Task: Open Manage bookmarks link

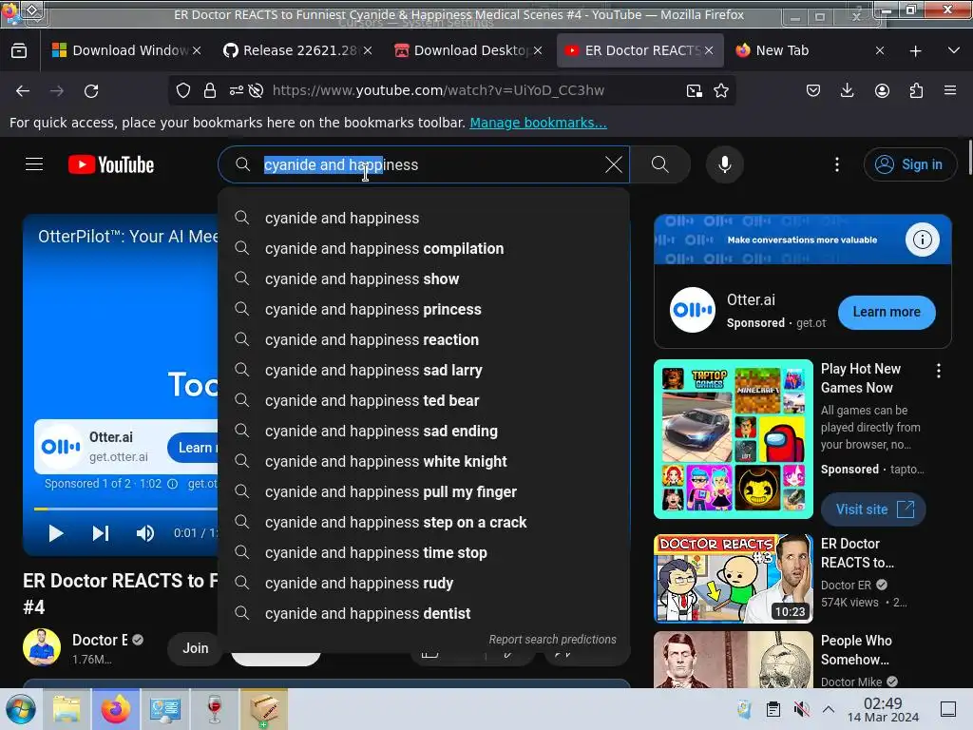Action: (x=538, y=123)
